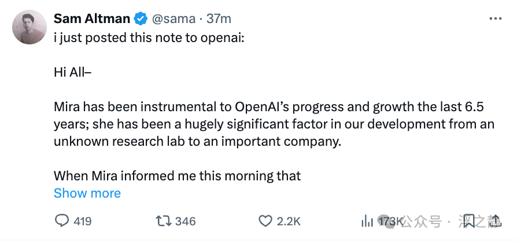The image size is (517, 242).
Task: Like the tweet with the heart icon
Action: 265,221
